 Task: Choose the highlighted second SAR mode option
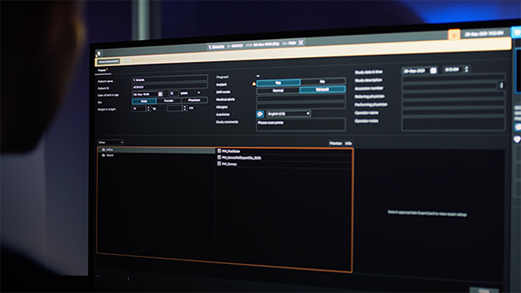(x=322, y=89)
